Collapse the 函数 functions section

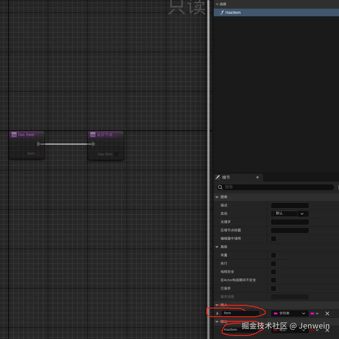[217, 4]
